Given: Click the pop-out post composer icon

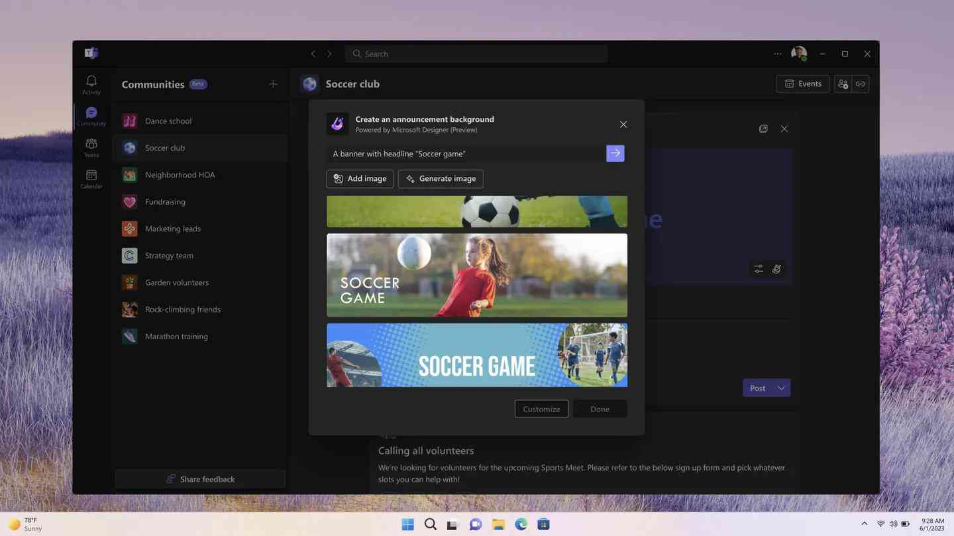Looking at the screenshot, I should 763,129.
